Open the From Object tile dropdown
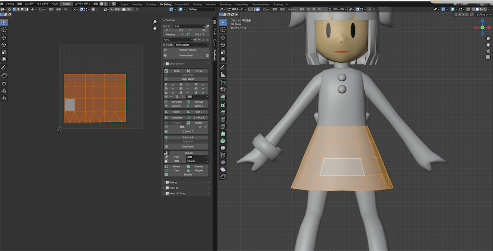This screenshot has width=493, height=251. [192, 45]
